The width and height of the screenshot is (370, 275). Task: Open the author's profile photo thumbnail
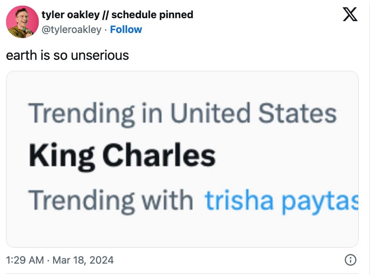coord(22,22)
